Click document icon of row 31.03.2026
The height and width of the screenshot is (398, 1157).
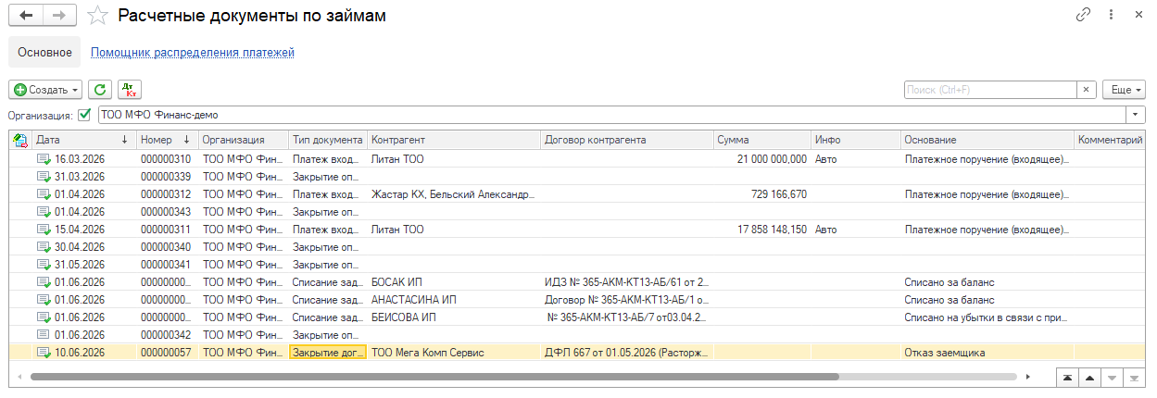point(44,177)
